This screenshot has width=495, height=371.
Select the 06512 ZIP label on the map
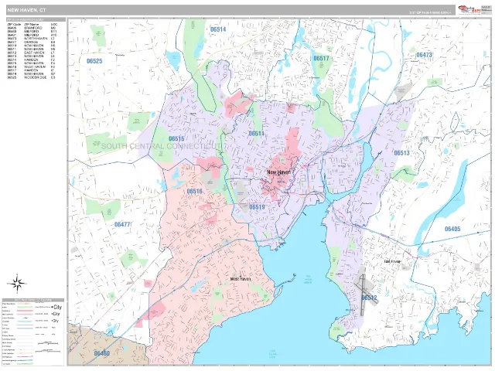[x=369, y=298]
